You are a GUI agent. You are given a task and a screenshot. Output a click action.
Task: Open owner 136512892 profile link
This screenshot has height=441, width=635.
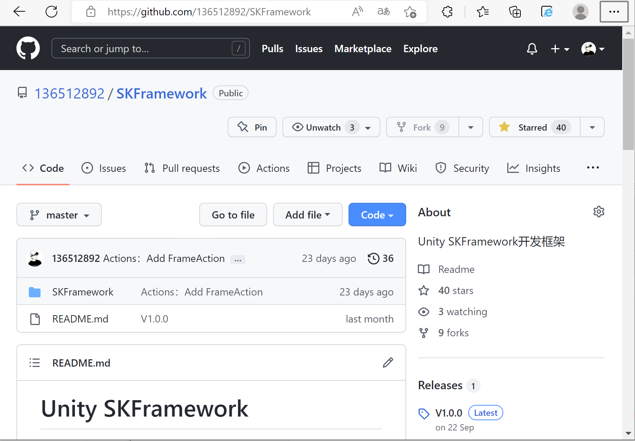[x=69, y=94]
